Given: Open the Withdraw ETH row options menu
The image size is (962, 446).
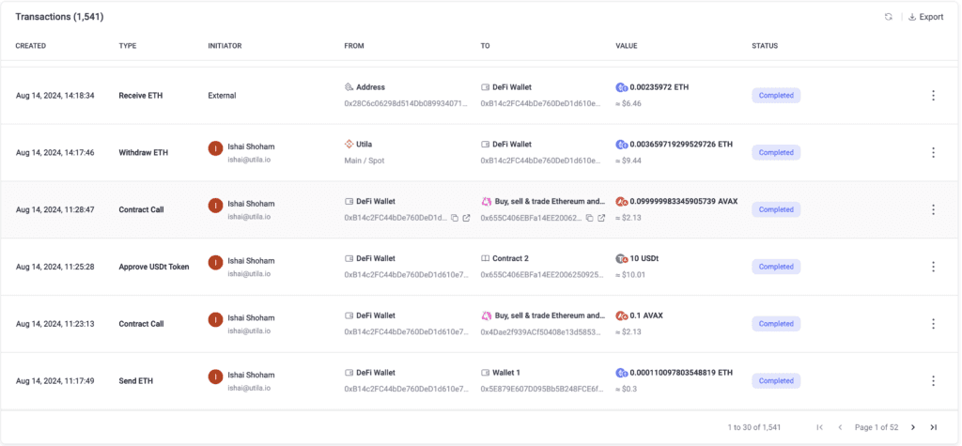Looking at the screenshot, I should [x=933, y=153].
